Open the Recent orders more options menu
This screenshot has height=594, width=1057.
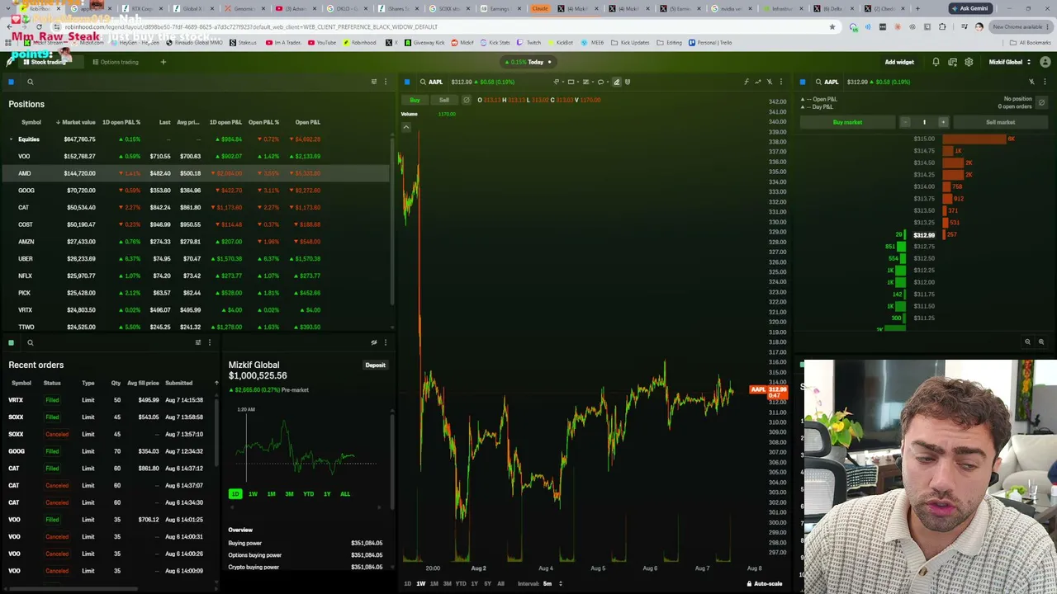pyautogui.click(x=209, y=342)
